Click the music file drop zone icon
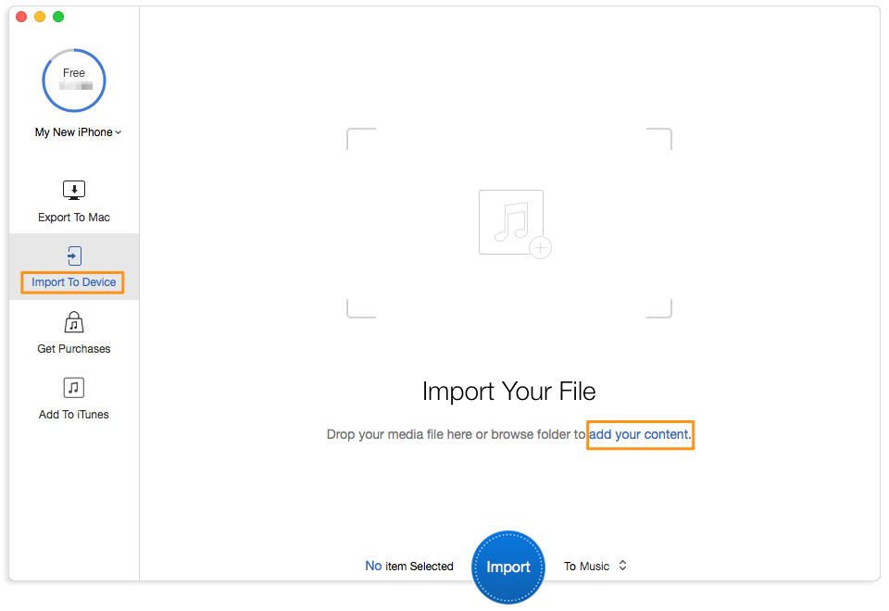The width and height of the screenshot is (889, 611). pyautogui.click(x=515, y=224)
